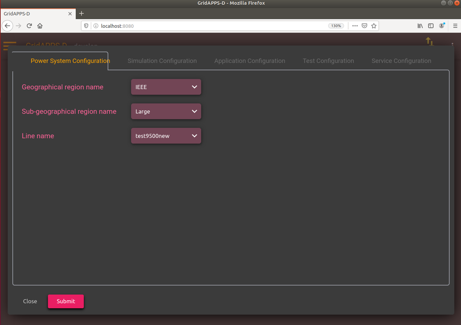This screenshot has height=325, width=461.
Task: Bookmark this page with the star icon
Action: (x=374, y=26)
